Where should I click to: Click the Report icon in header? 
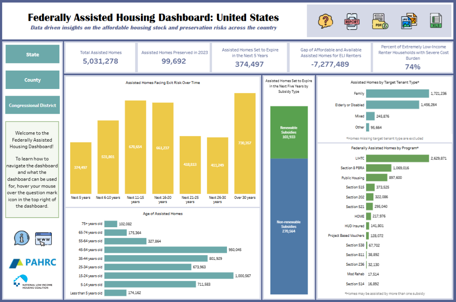pyautogui.click(x=352, y=21)
